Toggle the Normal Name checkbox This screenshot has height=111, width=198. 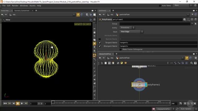pos(100,39)
